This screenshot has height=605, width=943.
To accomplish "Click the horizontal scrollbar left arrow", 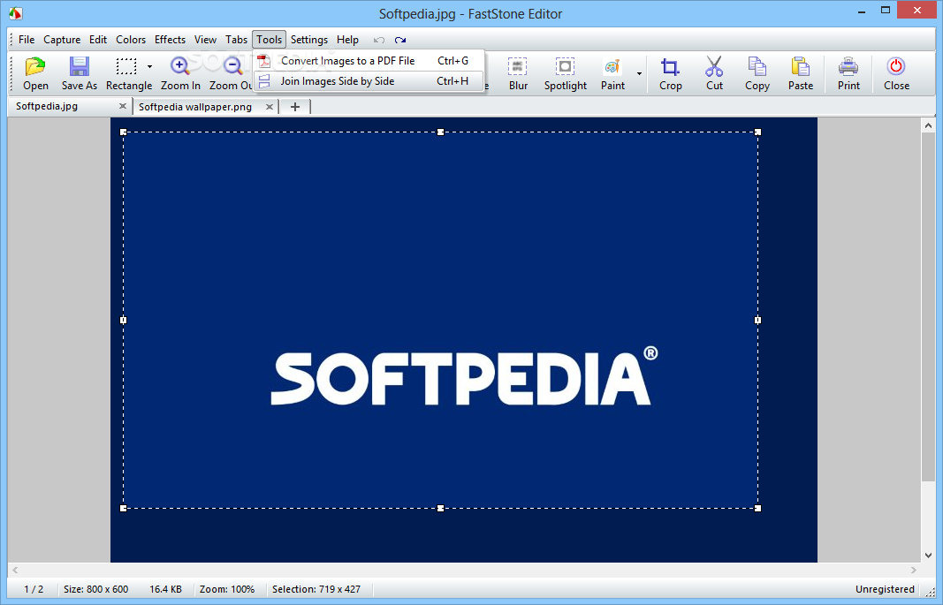I will point(15,570).
